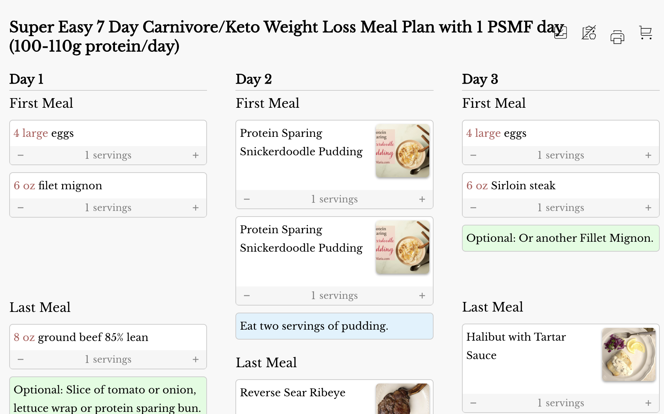Open the Reverse Sear Ribeye recipe link

(293, 393)
